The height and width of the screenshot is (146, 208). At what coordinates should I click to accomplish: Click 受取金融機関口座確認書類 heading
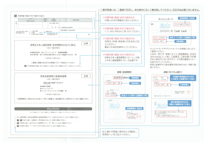(x=53, y=76)
